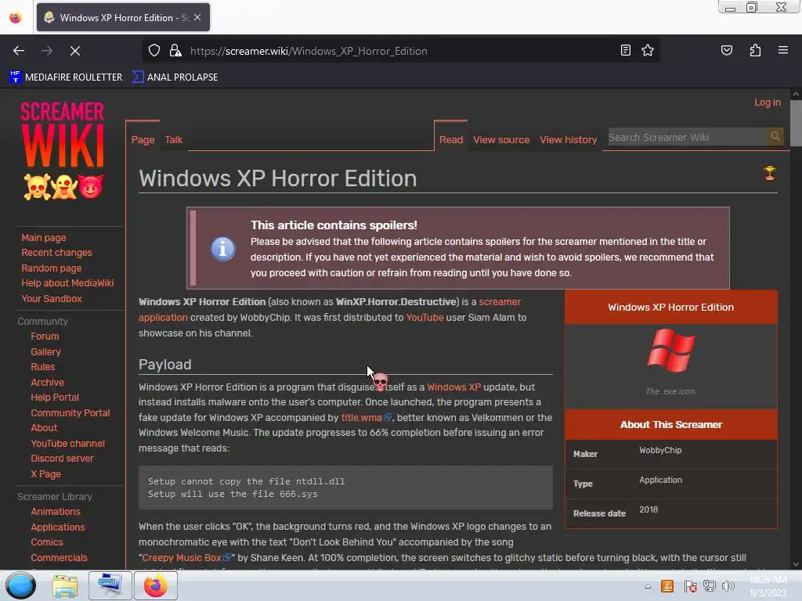This screenshot has width=802, height=601.
Task: Click the trophy icon beside the title
Action: (x=770, y=173)
